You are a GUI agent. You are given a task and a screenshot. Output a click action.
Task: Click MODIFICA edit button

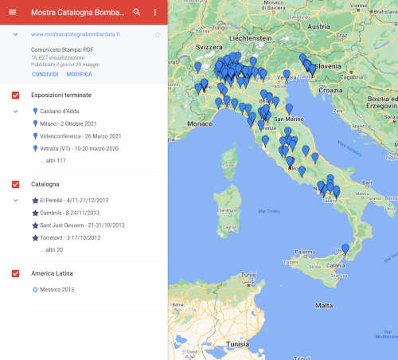80,74
